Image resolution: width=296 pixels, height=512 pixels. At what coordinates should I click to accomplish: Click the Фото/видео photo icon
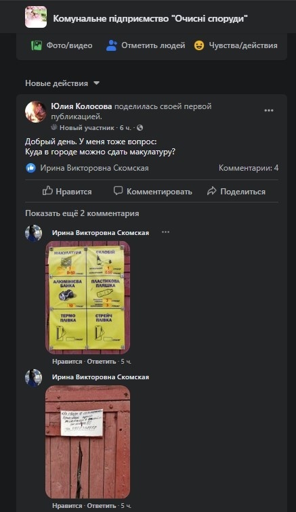[37, 45]
